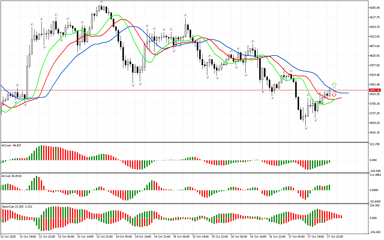This screenshot has width=384, height=240.
Task: Click the red 3852.36 current price tag
Action: point(375,90)
